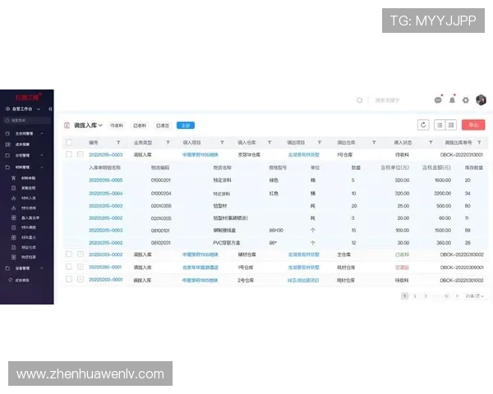Select the 待收料 filter tab
Screen dimensions: 493x394
(117, 126)
